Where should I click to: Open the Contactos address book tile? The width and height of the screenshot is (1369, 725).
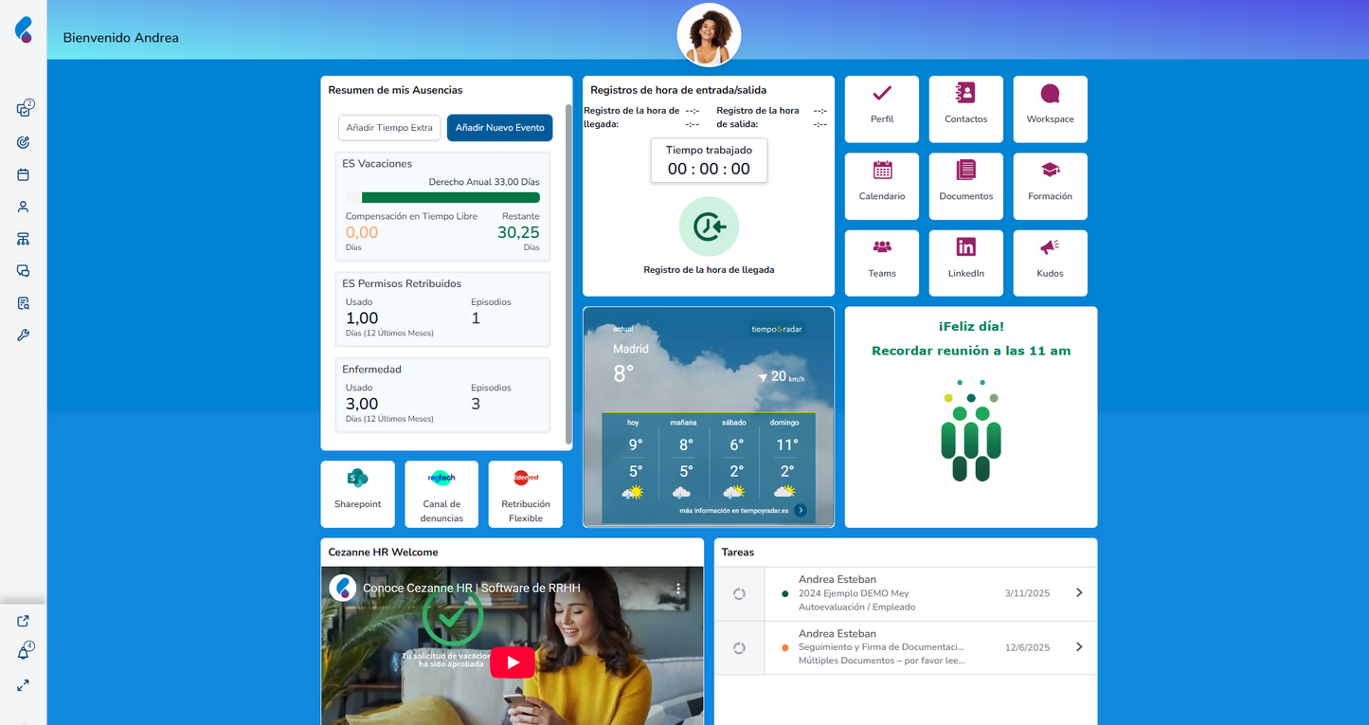(965, 109)
